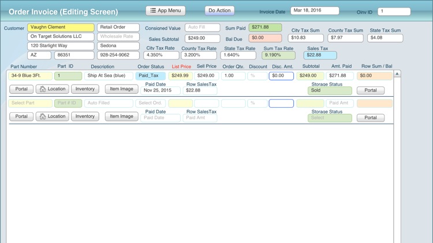433x243 pixels.
Task: Click the List Price $249.99 field
Action: click(x=180, y=76)
